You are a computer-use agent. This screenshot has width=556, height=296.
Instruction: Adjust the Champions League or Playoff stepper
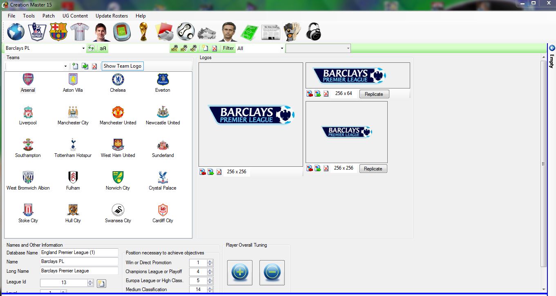(210, 272)
